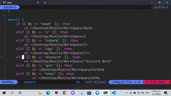Click the utf-8[dos] encoding indicator
171x96 pixels.
(x=96, y=82)
